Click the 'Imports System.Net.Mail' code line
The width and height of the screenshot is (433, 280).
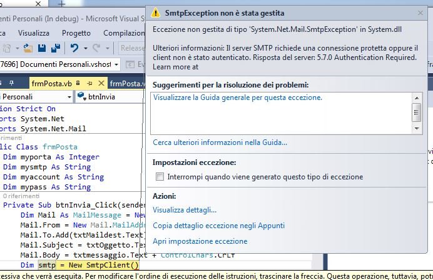click(x=43, y=129)
